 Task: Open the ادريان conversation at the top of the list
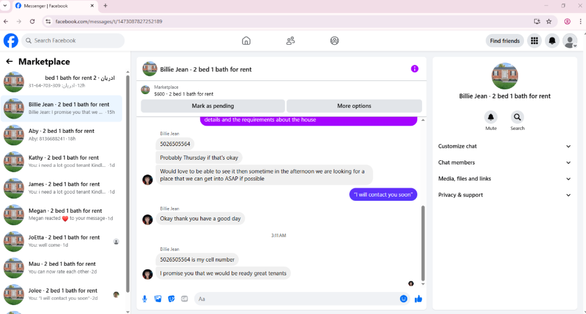(x=61, y=82)
